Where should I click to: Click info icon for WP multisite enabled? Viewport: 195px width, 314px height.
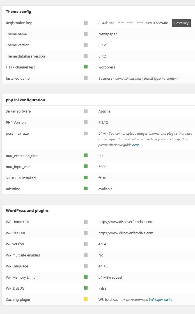86,255
